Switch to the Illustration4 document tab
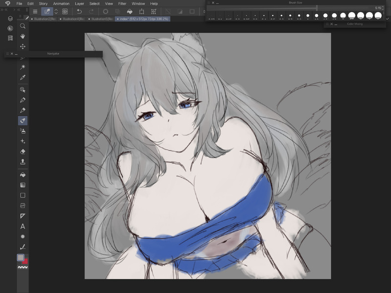The height and width of the screenshot is (293, 391). click(x=72, y=19)
